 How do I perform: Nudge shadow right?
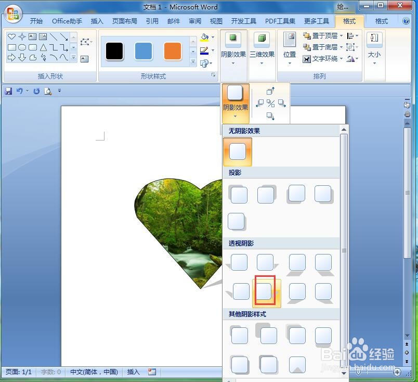tap(282, 104)
